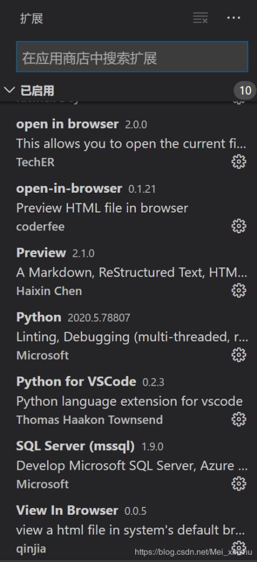
Task: Click the gear for Python for VSCode
Action: (238, 419)
